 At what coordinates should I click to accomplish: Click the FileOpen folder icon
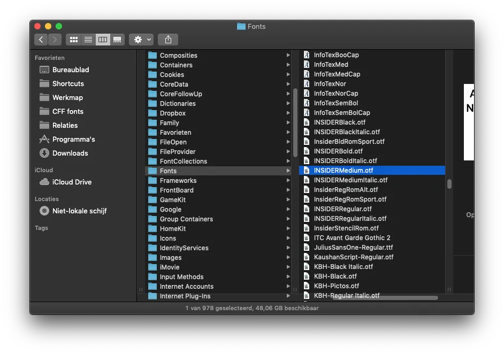[x=152, y=142]
